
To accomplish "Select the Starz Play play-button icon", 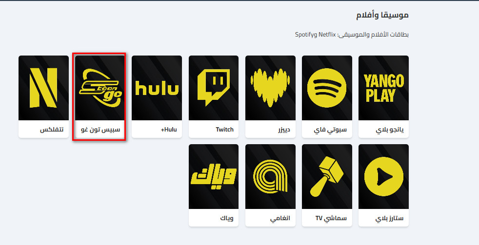I will [x=383, y=177].
